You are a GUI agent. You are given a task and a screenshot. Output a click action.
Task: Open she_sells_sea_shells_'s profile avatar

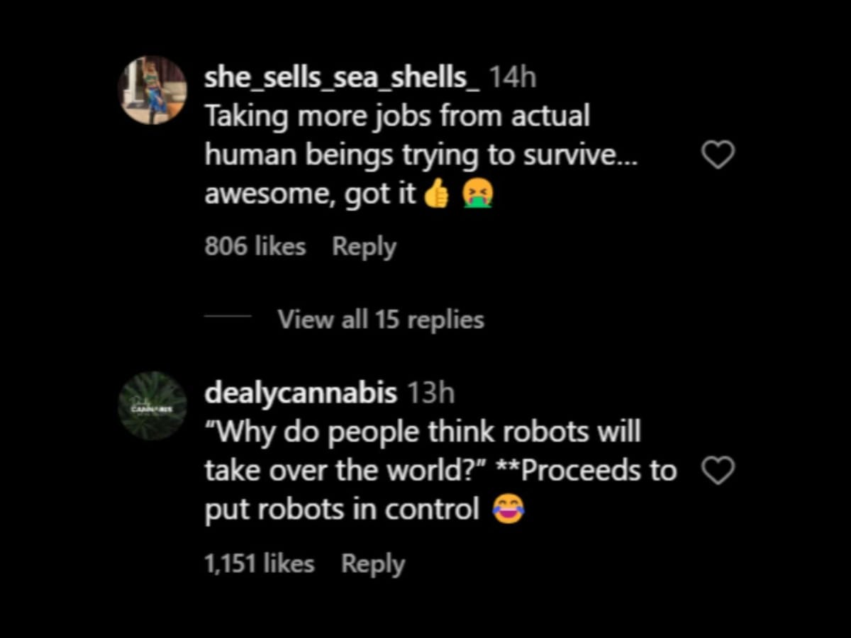[x=152, y=89]
